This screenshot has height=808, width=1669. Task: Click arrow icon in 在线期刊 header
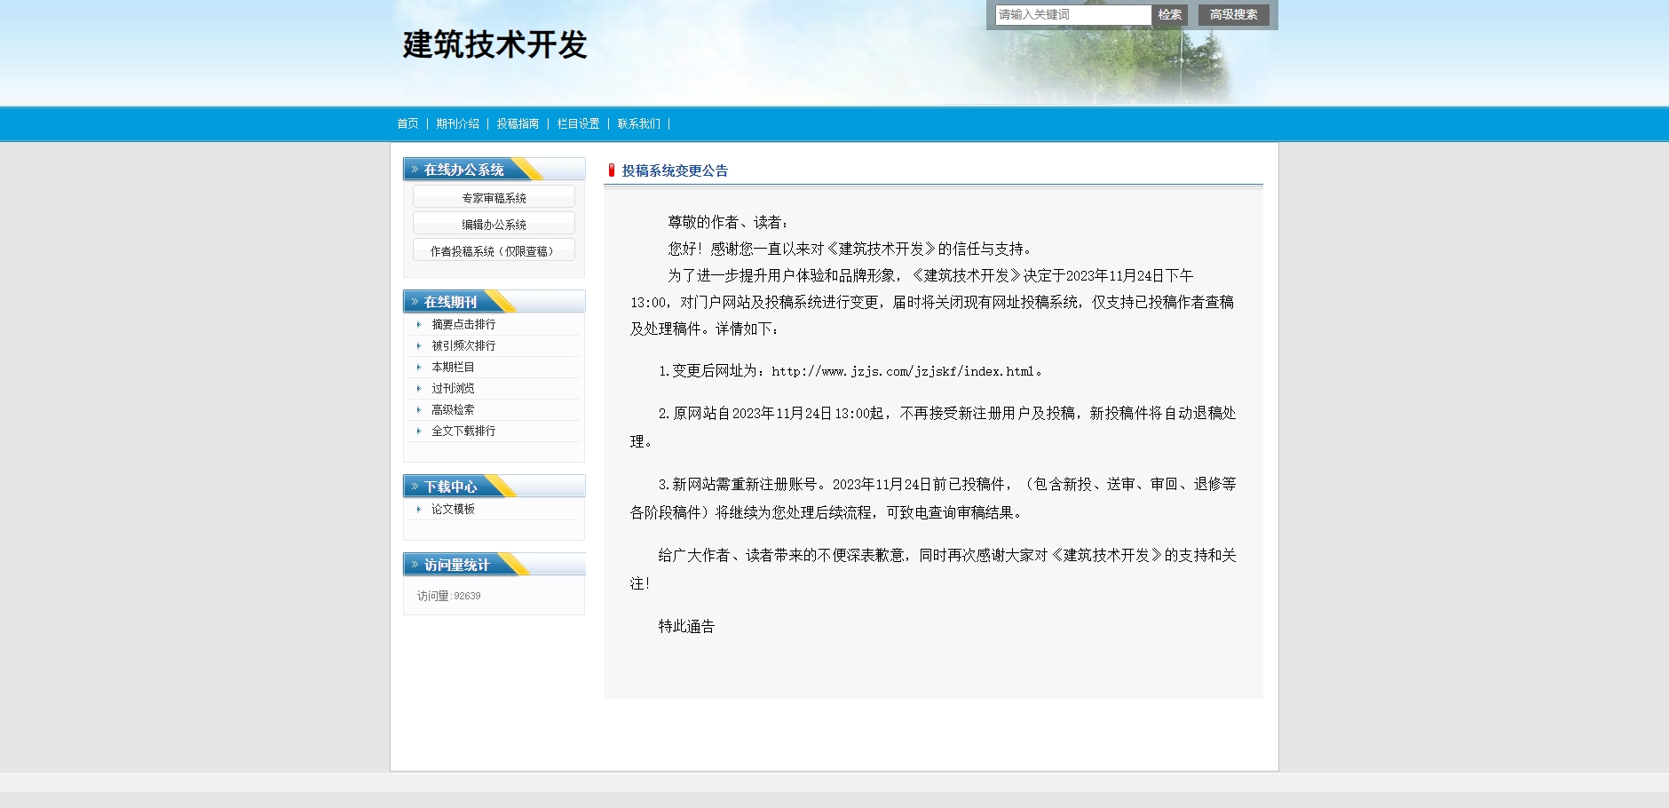coord(415,302)
